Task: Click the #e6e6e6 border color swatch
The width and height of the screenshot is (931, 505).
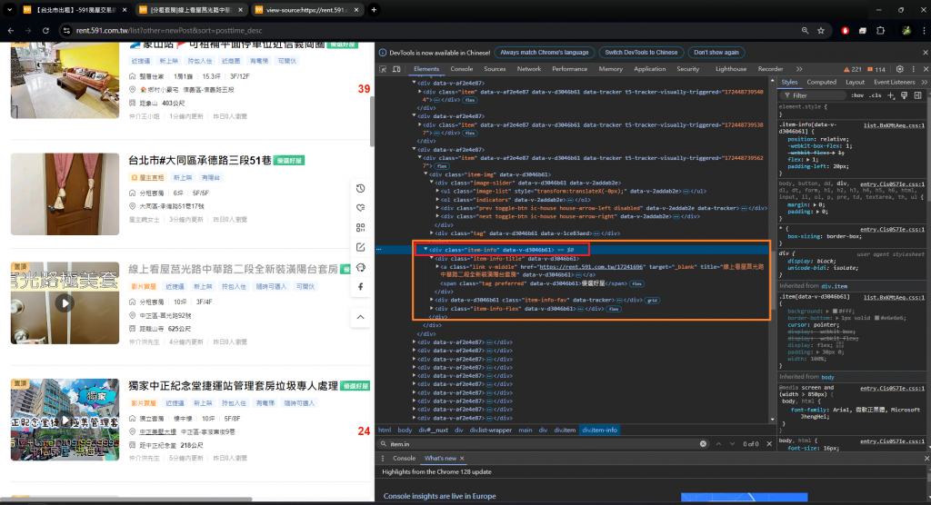Action: [876, 318]
